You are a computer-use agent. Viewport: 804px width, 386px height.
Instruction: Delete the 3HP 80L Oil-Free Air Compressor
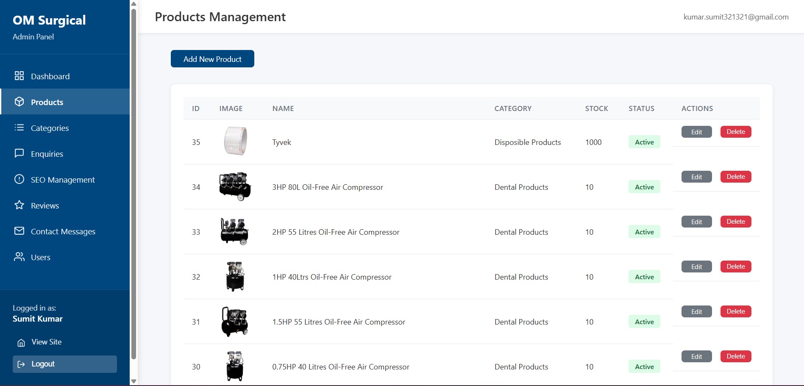click(735, 177)
